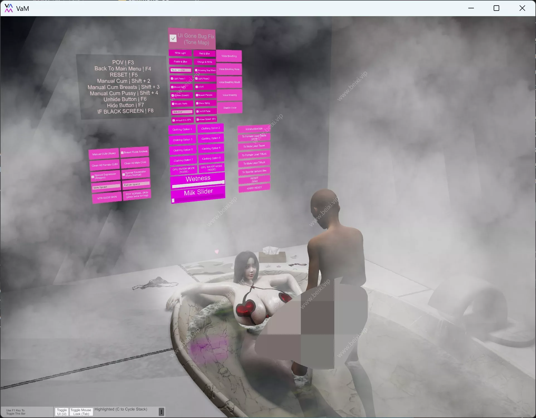Switch lighting to 'Purple & Blue'
Viewport: 536px width, 418px height.
click(x=180, y=62)
